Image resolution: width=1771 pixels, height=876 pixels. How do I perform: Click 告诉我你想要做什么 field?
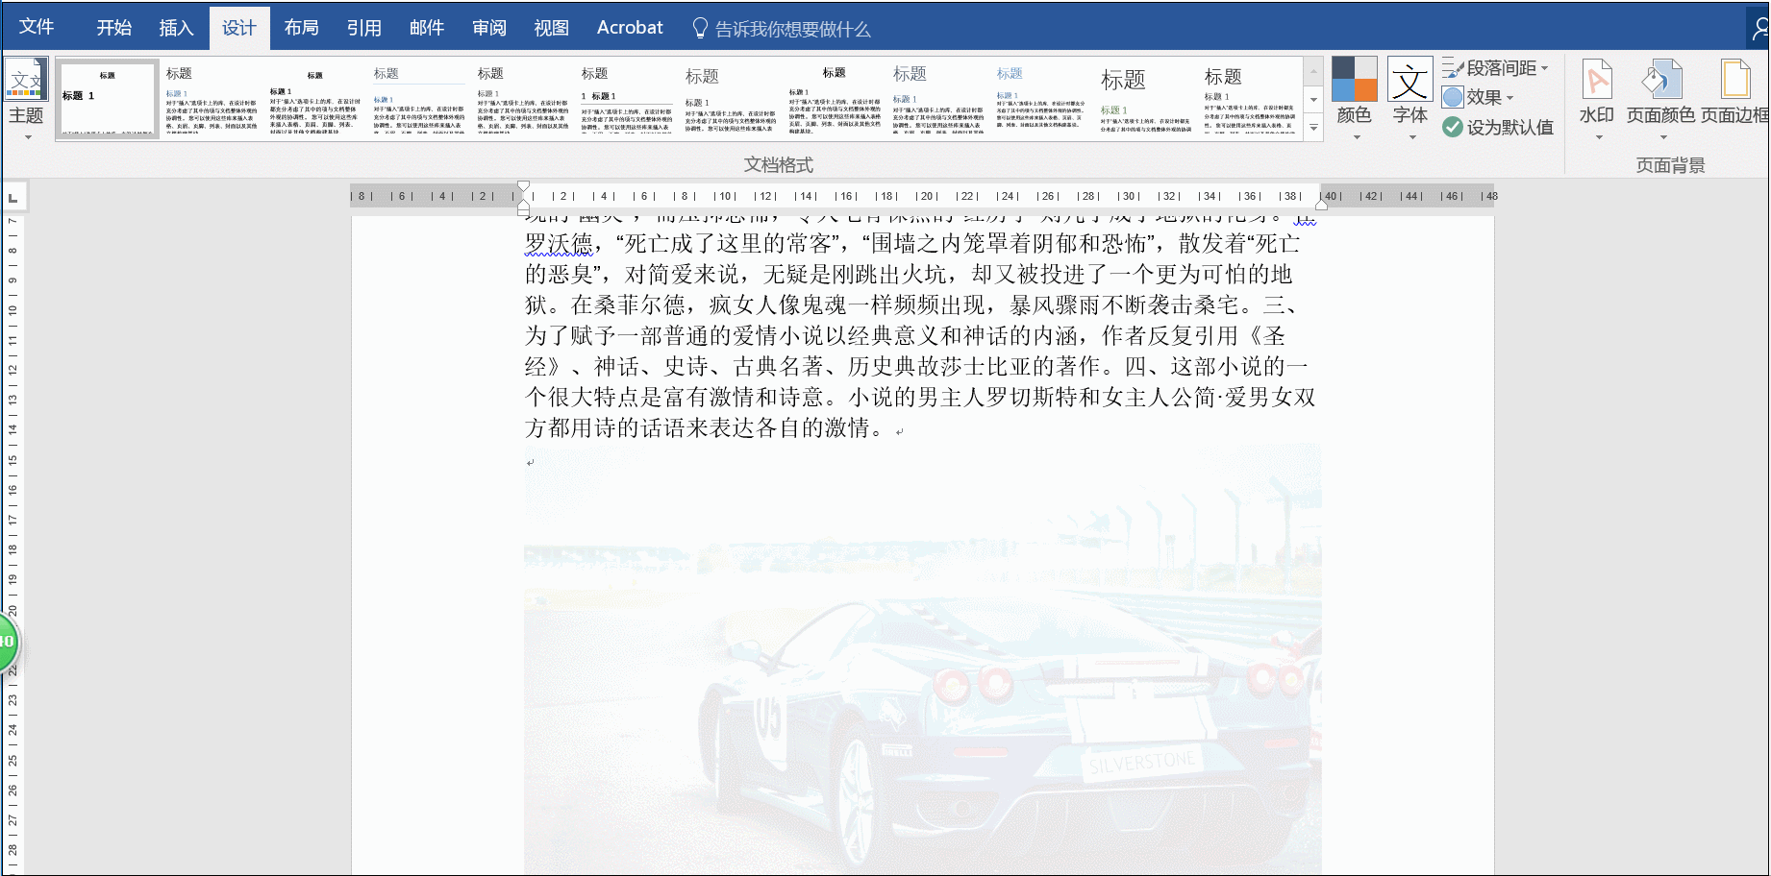point(788,28)
